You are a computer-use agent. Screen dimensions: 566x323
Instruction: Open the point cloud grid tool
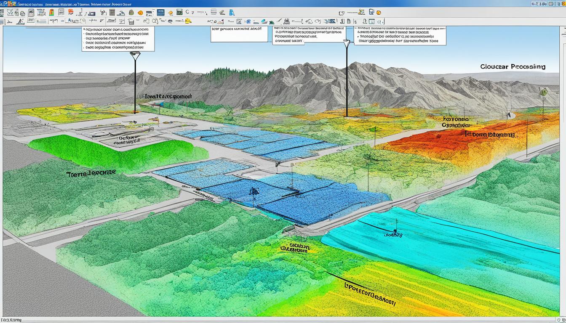(x=112, y=13)
